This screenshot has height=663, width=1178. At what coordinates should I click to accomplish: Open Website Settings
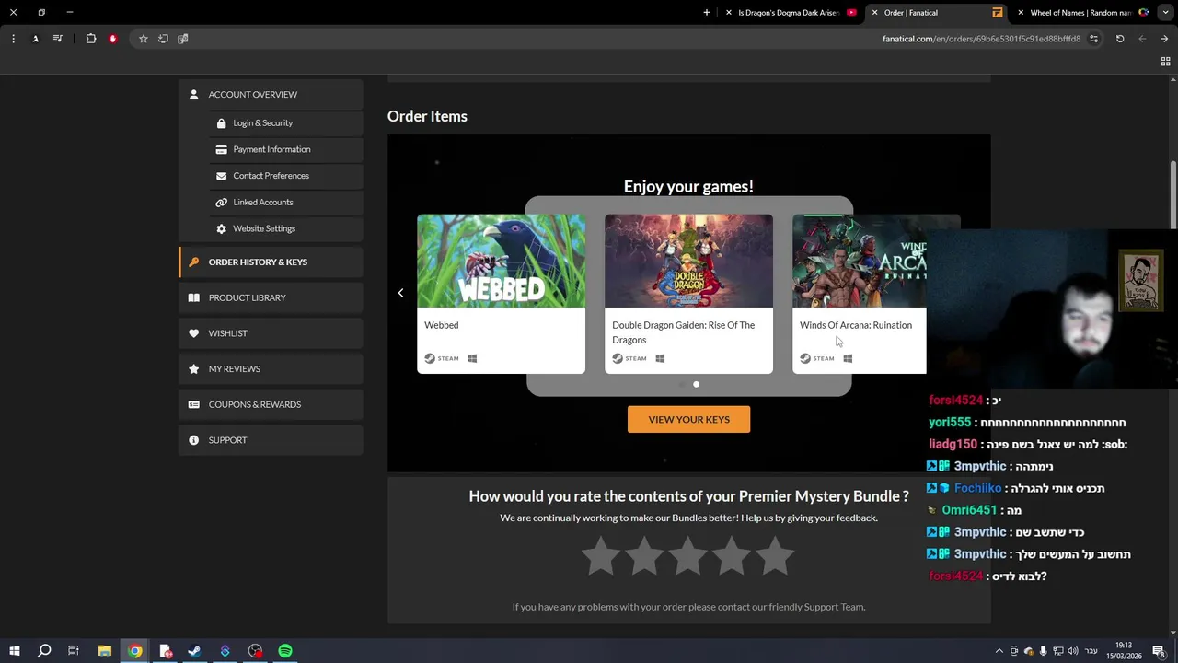tap(284, 228)
